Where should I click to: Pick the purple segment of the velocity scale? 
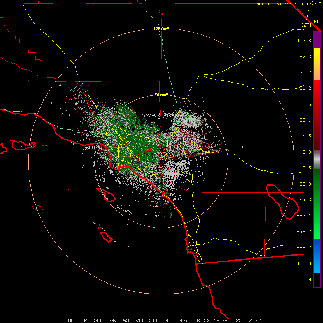pos(317,40)
